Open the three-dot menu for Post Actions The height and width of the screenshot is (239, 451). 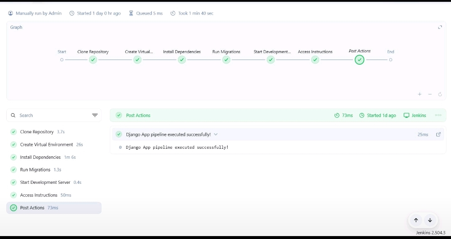438,115
